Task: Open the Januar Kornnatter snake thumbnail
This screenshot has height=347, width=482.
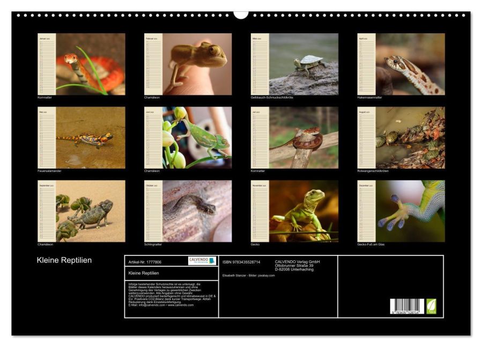Action: [x=90, y=64]
